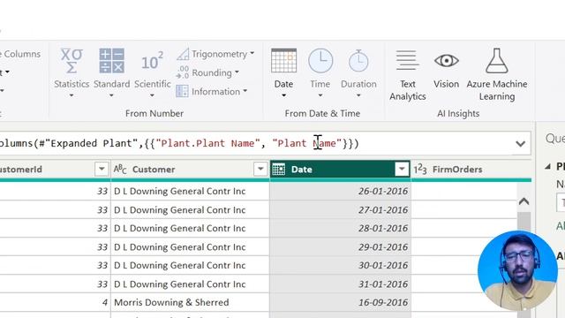Click the Date calendar icon
This screenshot has height=318, width=565.
(x=283, y=61)
